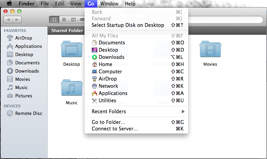Screen dimensions: 267x159
Task: Select the Desktop folder thumbnail
Action: tap(72, 49)
